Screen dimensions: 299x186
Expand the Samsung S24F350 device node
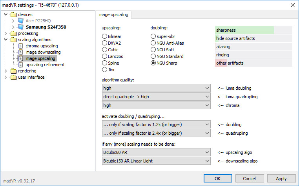(x=13, y=27)
